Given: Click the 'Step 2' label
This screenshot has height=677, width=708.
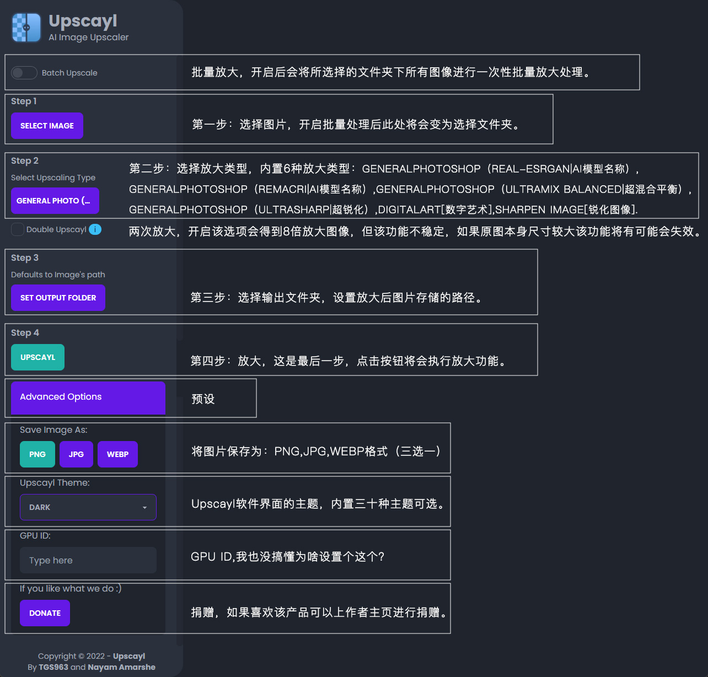Looking at the screenshot, I should (x=25, y=160).
